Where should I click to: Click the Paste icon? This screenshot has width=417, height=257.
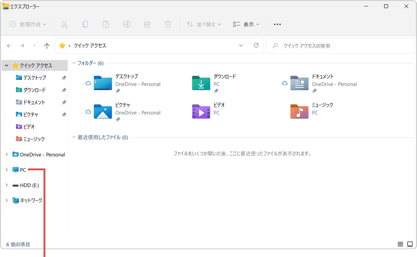pyautogui.click(x=106, y=24)
